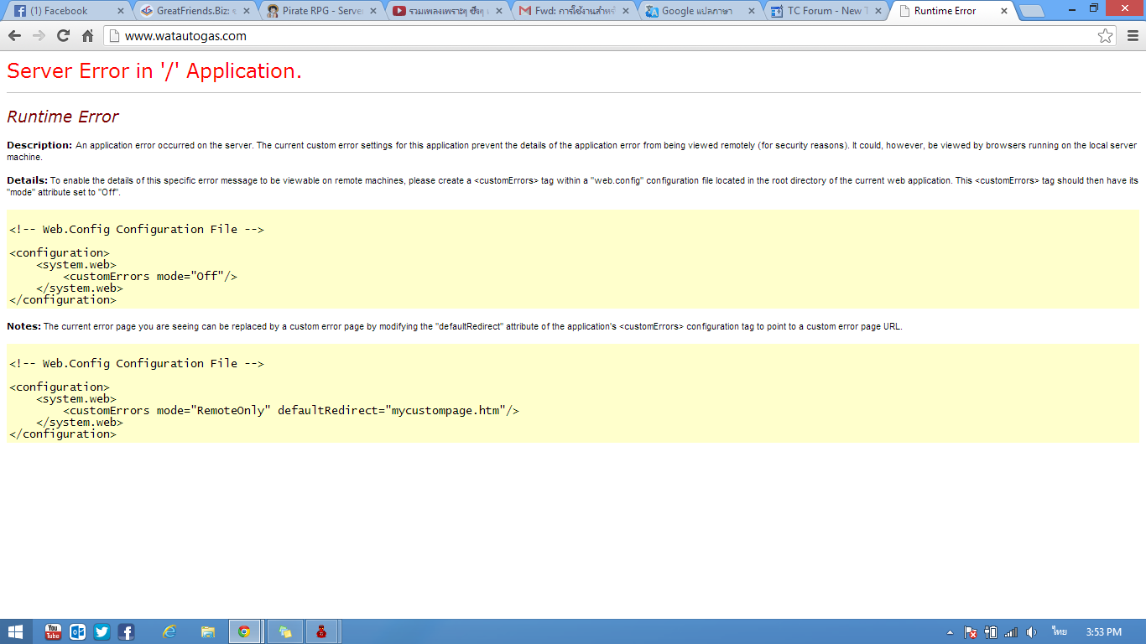
Task: Close the Pirate RPG tab
Action: (372, 12)
